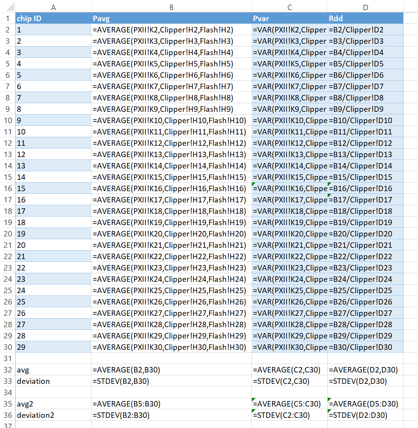Select column D header

tap(365, 7)
